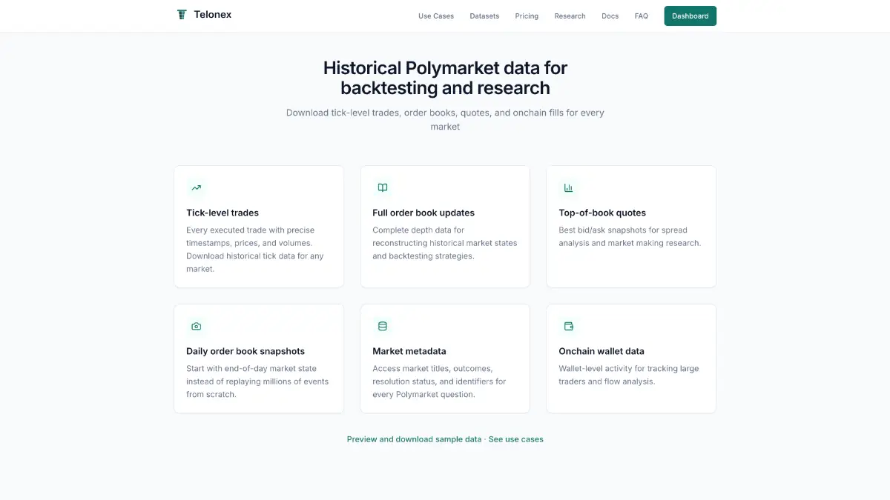The image size is (890, 500).
Task: Select the Full order book updates heading
Action: point(423,213)
